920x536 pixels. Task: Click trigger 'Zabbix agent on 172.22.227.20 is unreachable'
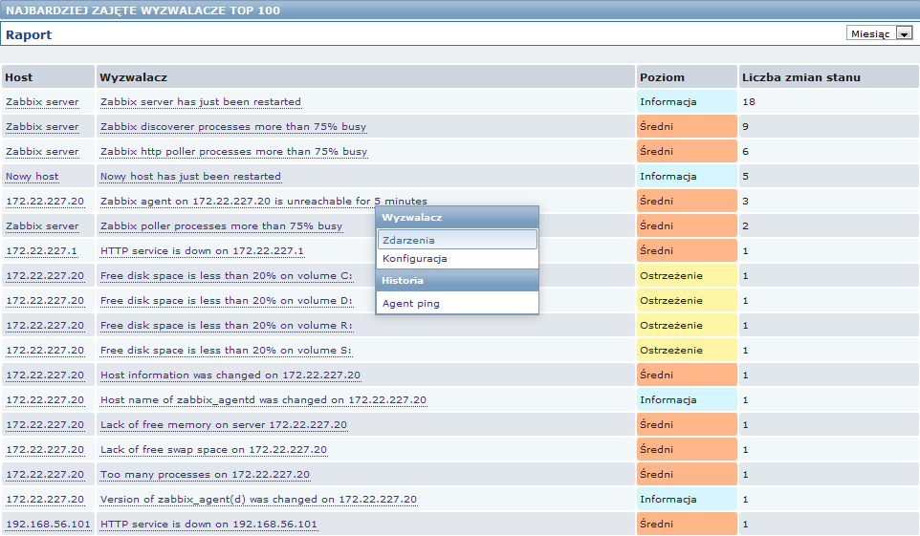click(x=263, y=202)
